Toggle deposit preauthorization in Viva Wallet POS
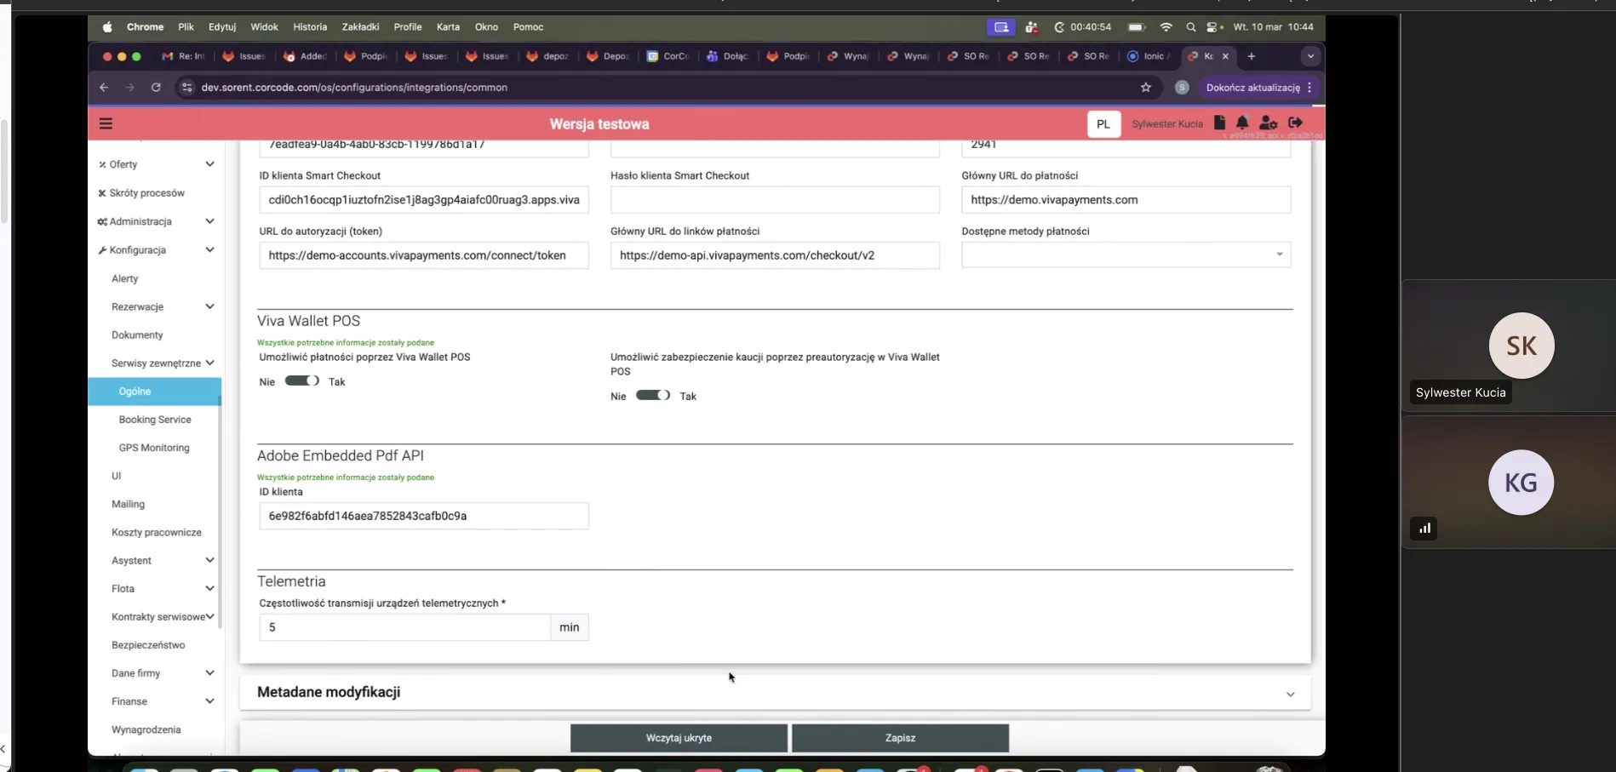The width and height of the screenshot is (1616, 772). pos(653,395)
